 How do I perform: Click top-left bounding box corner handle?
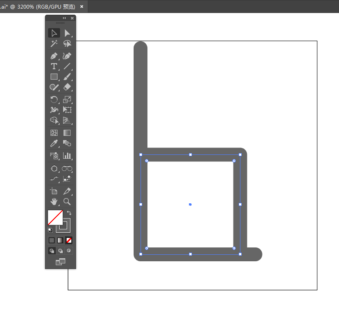point(141,155)
